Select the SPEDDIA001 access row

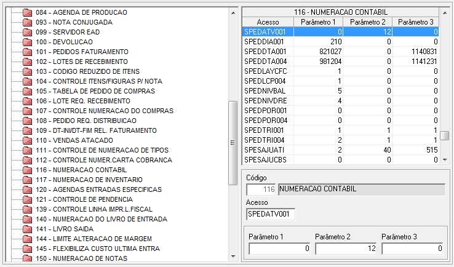[x=340, y=42]
